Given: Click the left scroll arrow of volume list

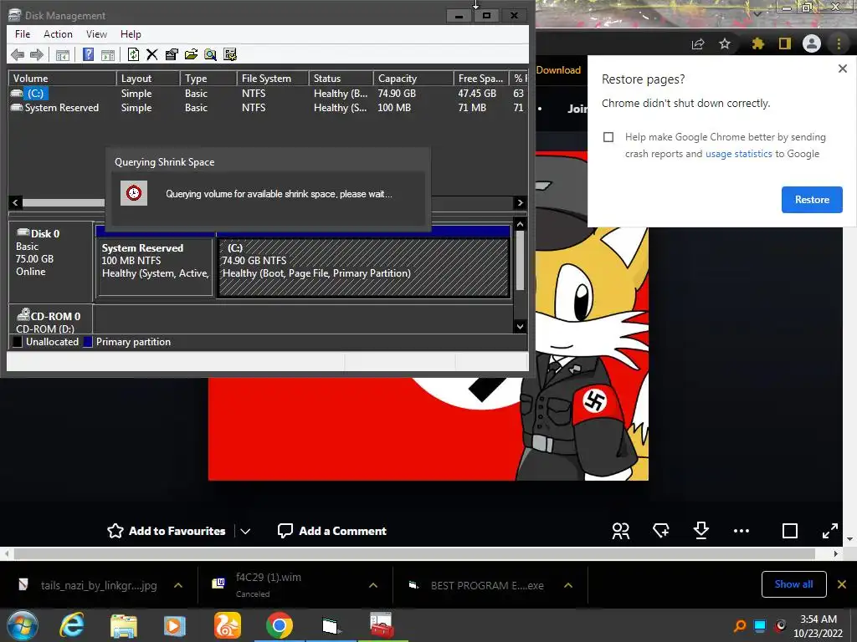Looking at the screenshot, I should [15, 202].
